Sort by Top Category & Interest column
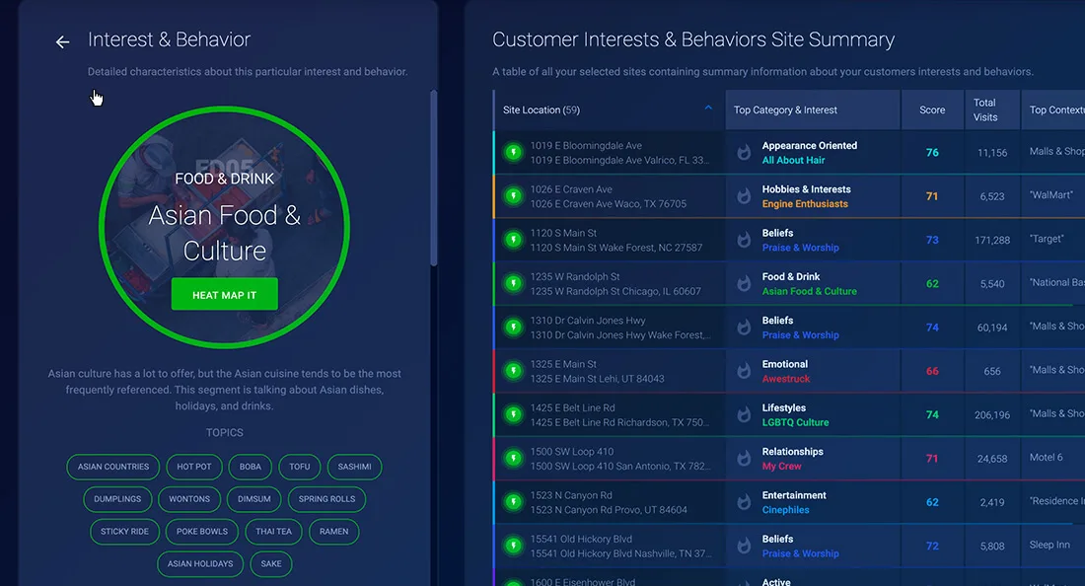 click(x=813, y=110)
